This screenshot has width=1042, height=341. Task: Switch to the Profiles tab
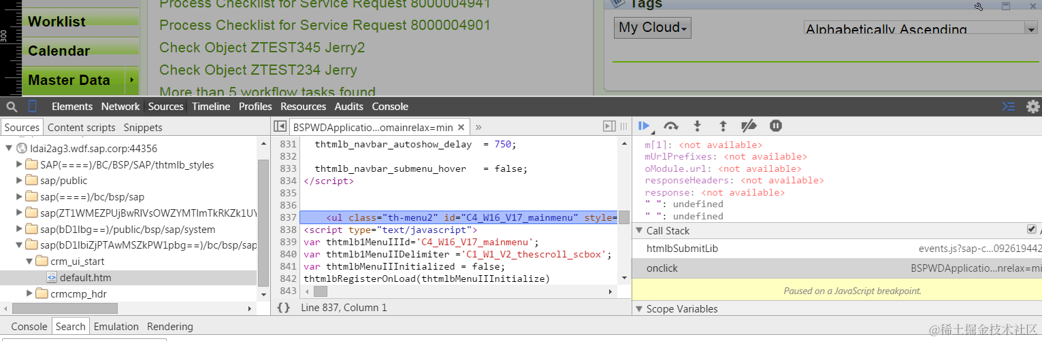tap(255, 107)
